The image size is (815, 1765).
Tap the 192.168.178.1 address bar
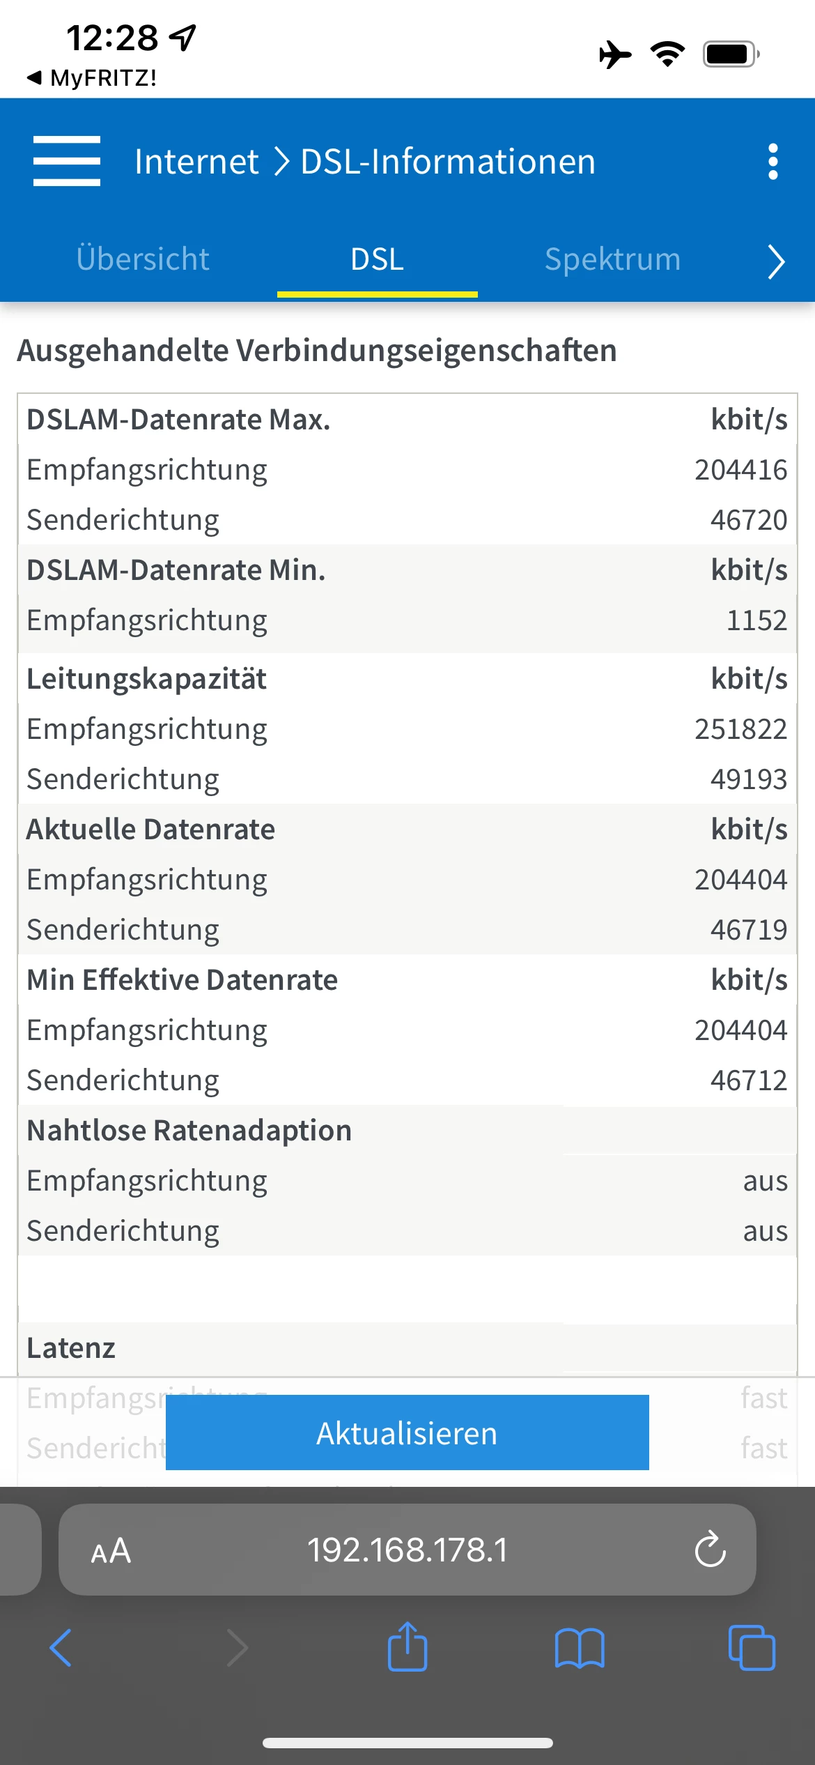[x=407, y=1550]
